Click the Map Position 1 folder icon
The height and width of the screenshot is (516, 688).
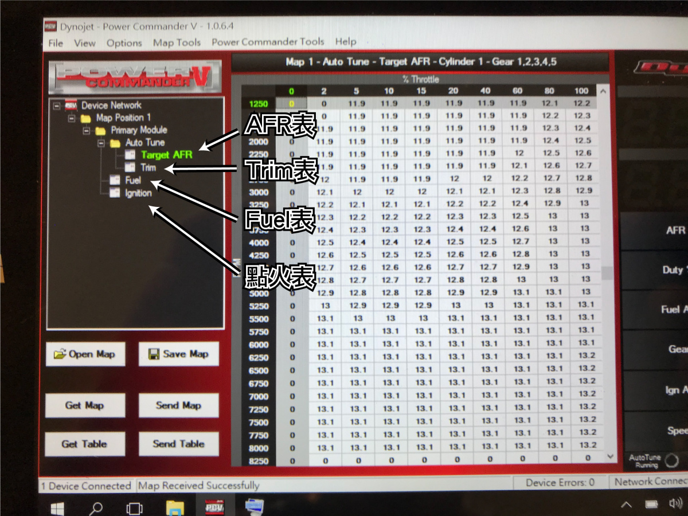[86, 119]
